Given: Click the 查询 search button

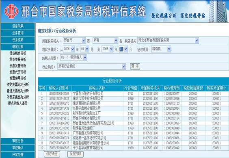Looking at the screenshot, I should tap(135, 66).
